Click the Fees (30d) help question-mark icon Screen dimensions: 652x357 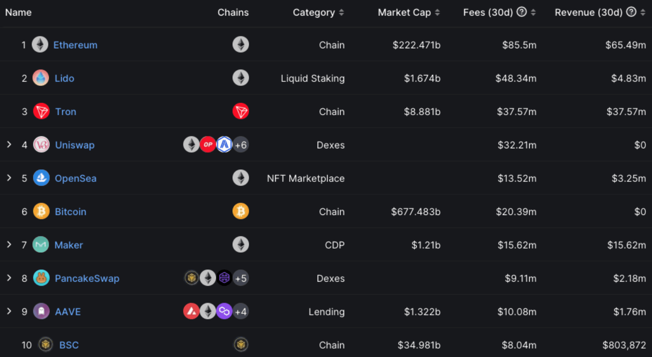(522, 12)
